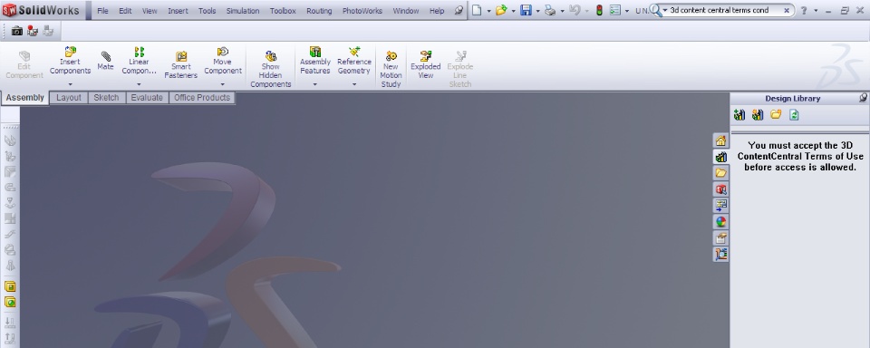Expand Insert Components dropdown arrow

click(71, 84)
